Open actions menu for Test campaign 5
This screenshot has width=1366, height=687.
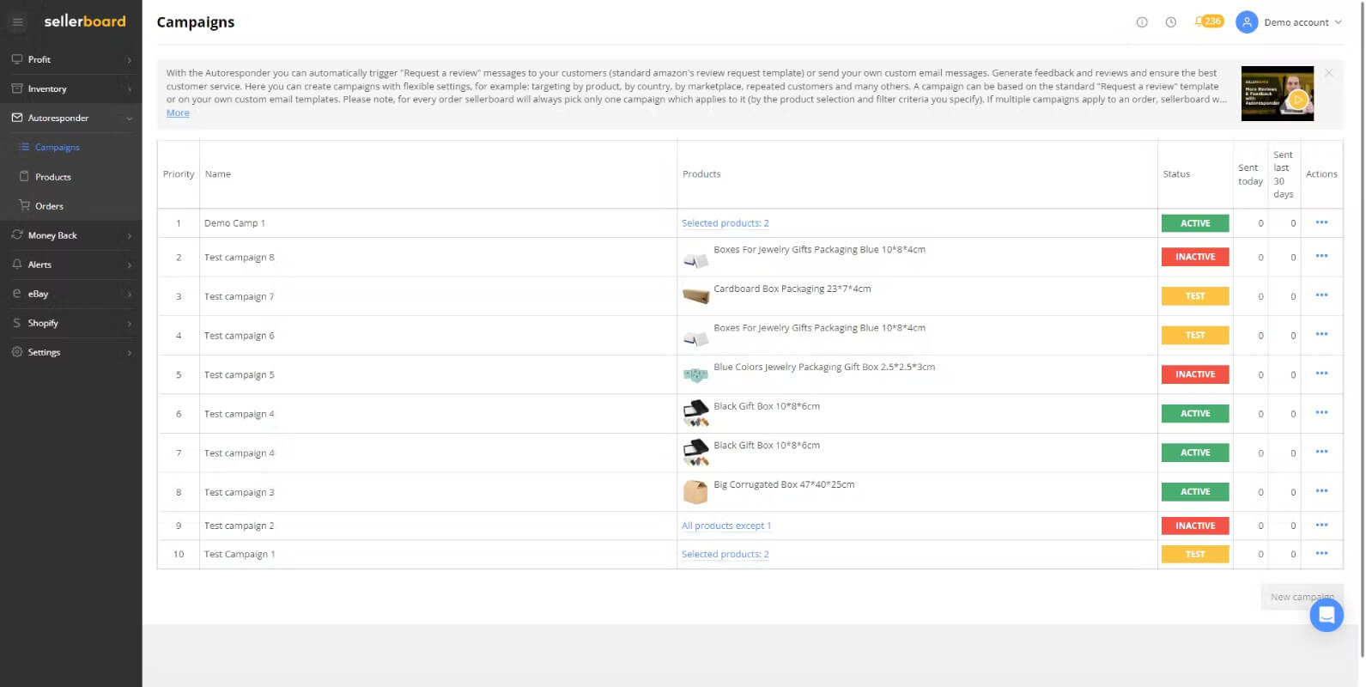point(1321,374)
